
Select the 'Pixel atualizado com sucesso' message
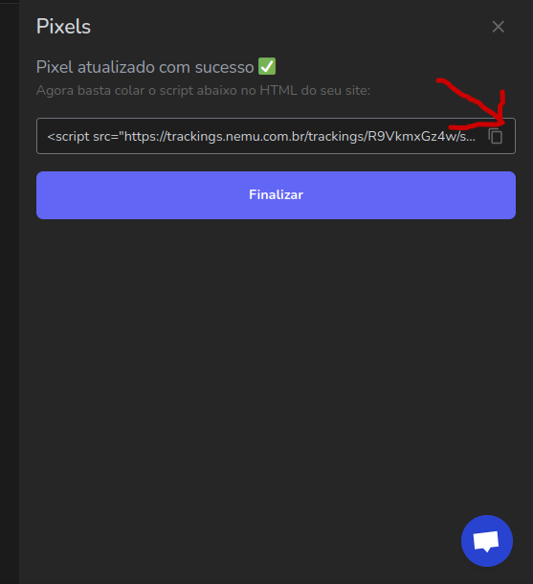coord(144,67)
